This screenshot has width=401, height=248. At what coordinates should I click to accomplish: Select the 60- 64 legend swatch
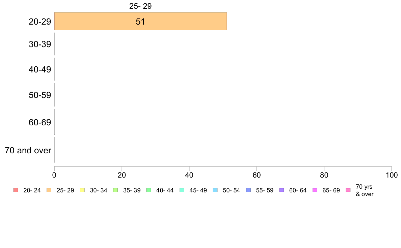pyautogui.click(x=282, y=190)
